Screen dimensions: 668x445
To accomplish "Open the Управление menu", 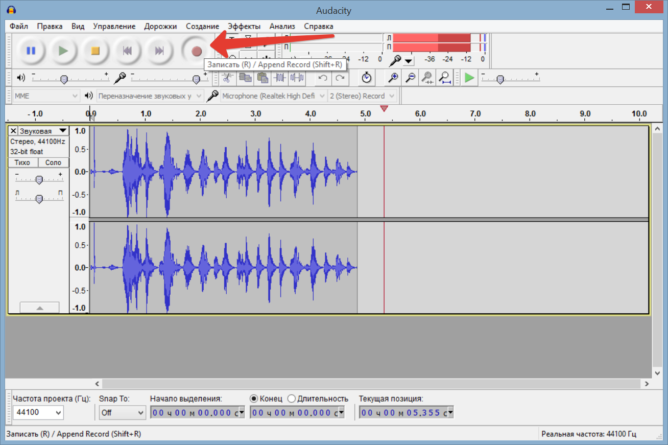I will [114, 26].
